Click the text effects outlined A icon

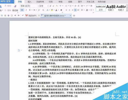click(47, 10)
